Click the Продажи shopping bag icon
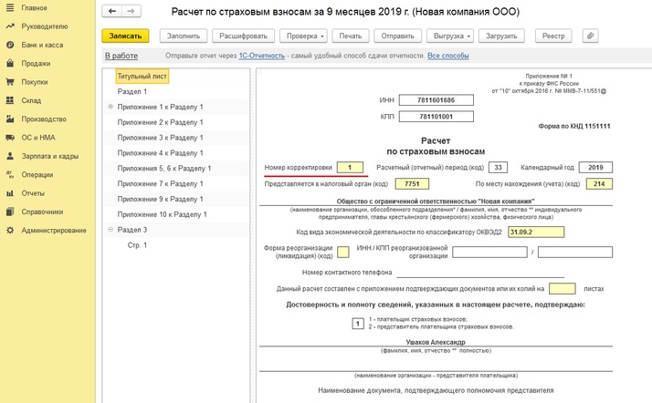 click(x=10, y=64)
